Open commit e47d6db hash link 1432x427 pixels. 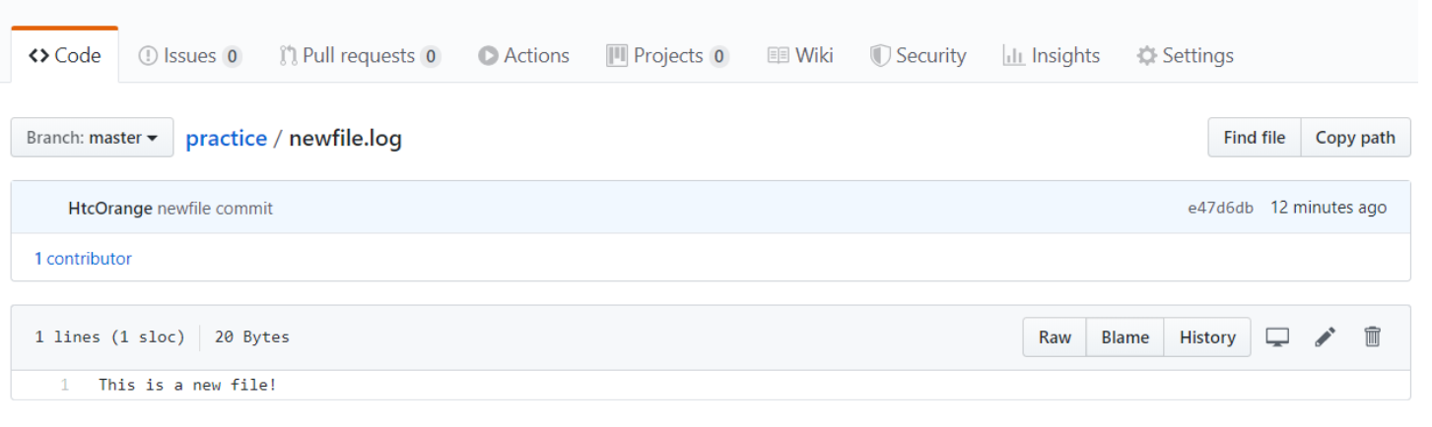1221,209
